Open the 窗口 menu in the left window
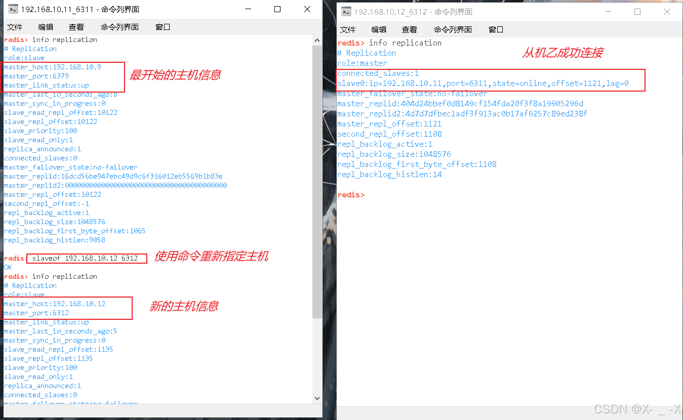This screenshot has width=683, height=420. pyautogui.click(x=163, y=27)
